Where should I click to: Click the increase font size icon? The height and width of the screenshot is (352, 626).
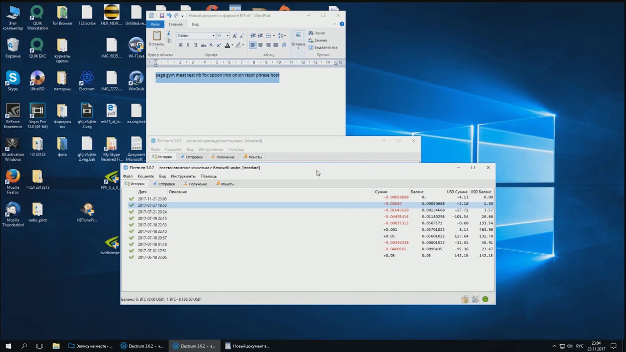point(235,36)
